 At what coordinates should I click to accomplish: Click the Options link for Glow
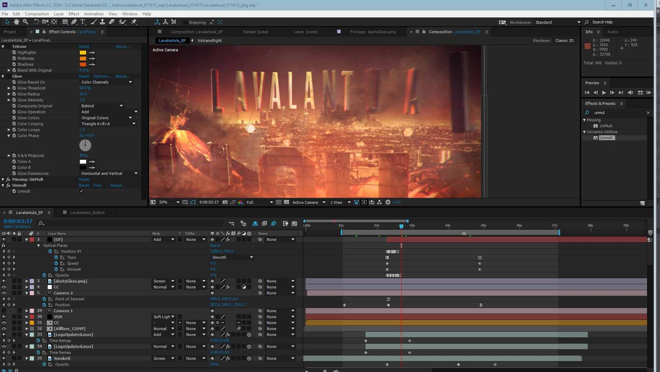pos(101,76)
